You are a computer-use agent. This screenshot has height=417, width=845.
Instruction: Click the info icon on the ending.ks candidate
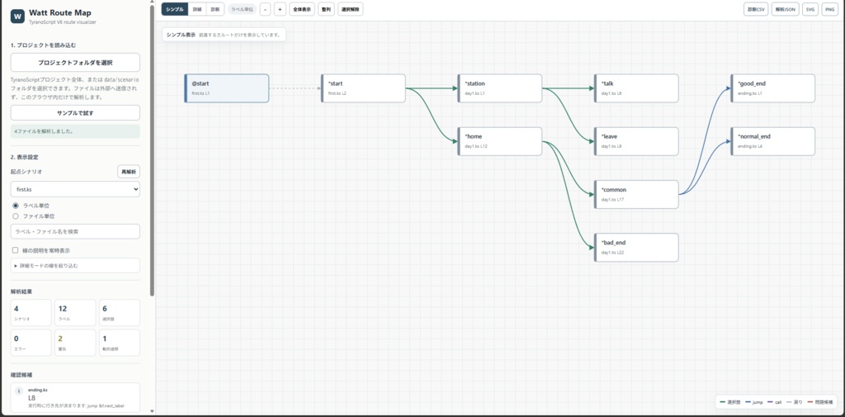point(19,391)
